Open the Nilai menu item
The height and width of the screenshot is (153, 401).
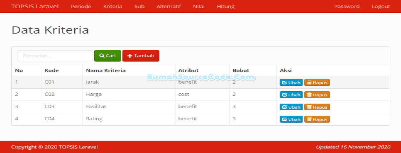click(199, 6)
